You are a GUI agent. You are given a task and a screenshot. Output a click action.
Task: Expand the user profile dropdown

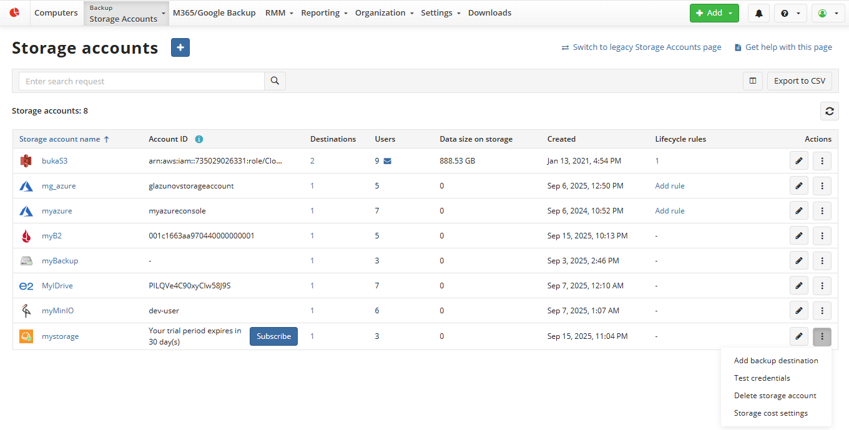click(828, 13)
